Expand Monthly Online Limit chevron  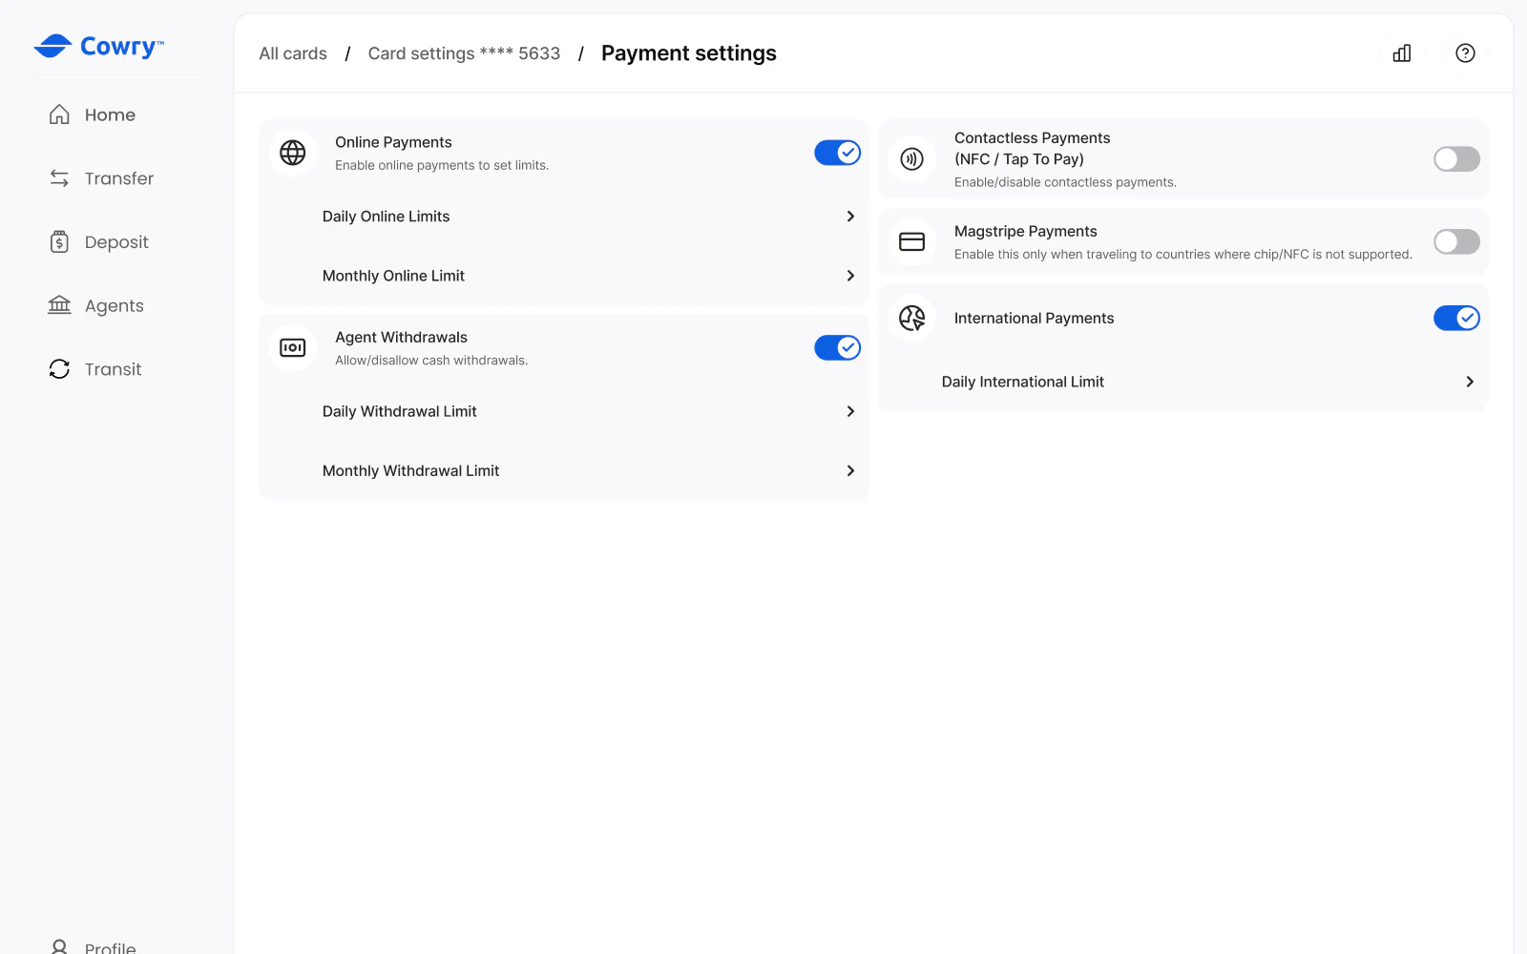tap(850, 276)
